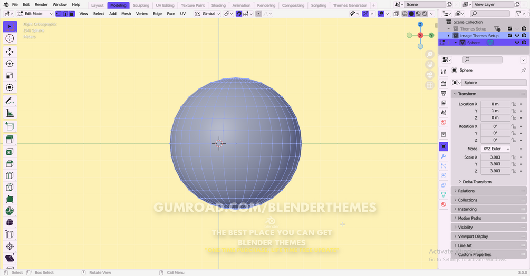Select the Loop Cut tool
The width and height of the screenshot is (530, 276).
click(x=10, y=175)
